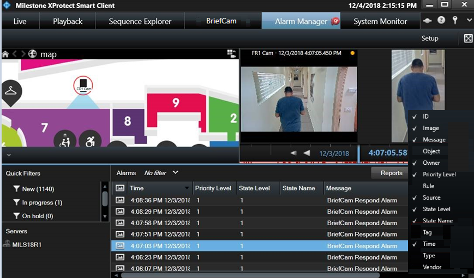Click the 12/3/2018 playback date

(x=334, y=153)
